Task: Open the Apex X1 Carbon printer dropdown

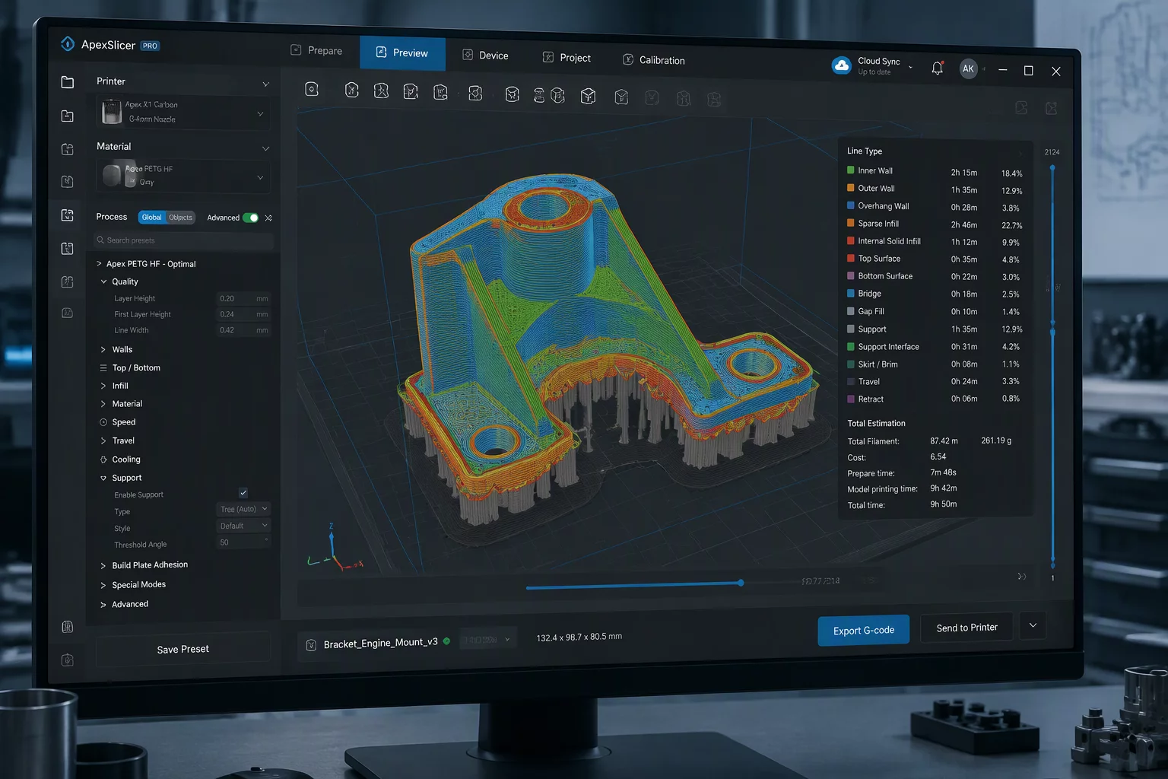Action: 183,113
